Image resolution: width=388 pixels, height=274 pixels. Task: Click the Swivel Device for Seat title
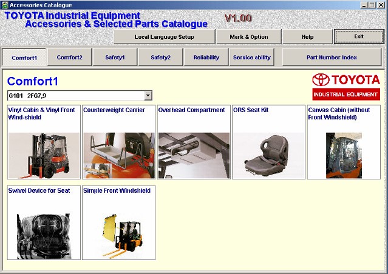pyautogui.click(x=39, y=190)
